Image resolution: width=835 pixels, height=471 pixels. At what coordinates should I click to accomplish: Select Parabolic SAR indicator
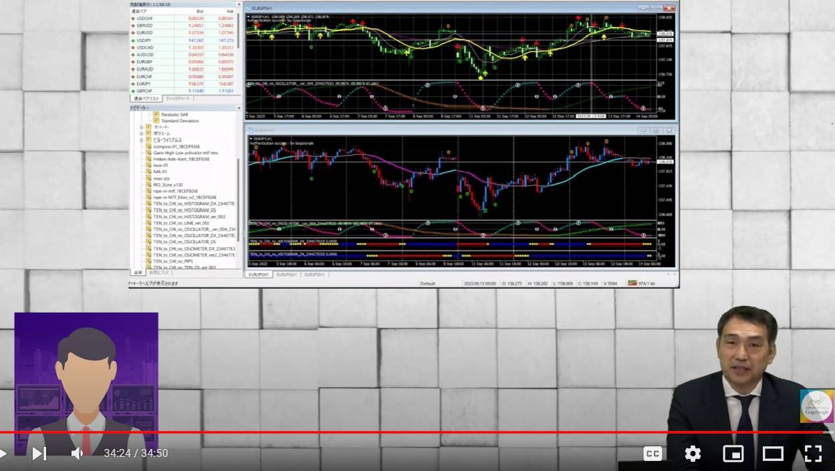click(x=174, y=114)
